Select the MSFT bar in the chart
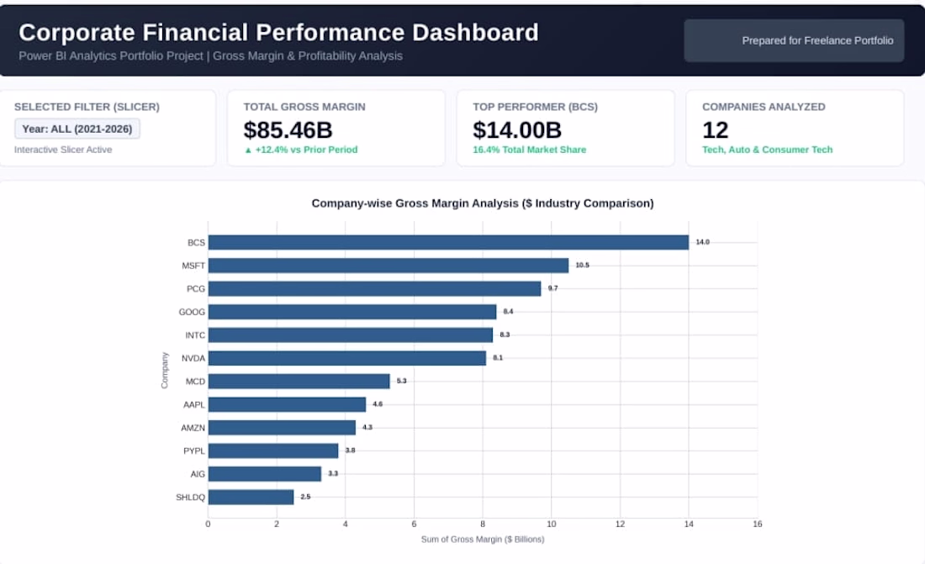Screen dimensions: 925x564 [x=388, y=266]
